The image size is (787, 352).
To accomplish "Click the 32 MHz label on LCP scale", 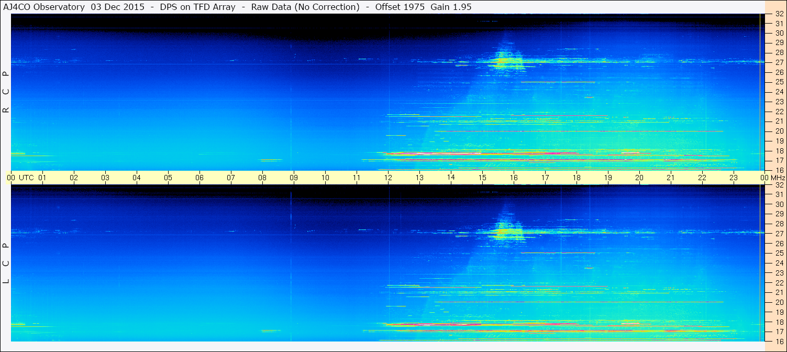I will (779, 185).
